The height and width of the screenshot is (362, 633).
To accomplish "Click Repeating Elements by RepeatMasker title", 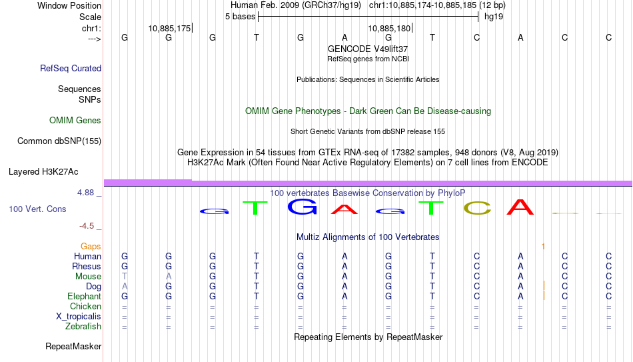I will click(368, 337).
